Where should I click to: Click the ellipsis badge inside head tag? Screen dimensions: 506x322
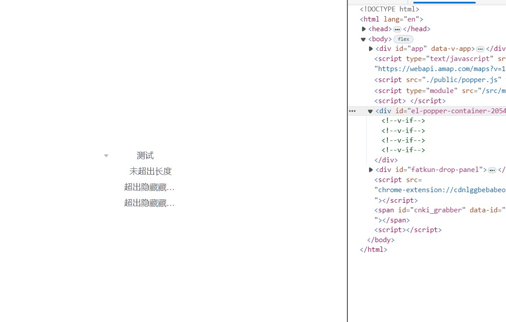point(397,29)
